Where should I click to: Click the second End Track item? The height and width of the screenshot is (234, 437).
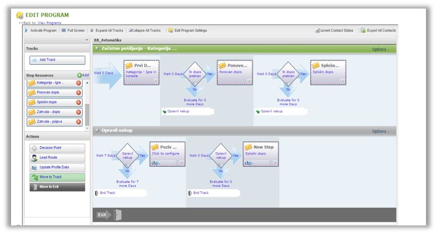[214, 193]
